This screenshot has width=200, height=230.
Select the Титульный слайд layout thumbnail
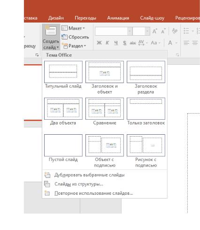click(x=63, y=72)
